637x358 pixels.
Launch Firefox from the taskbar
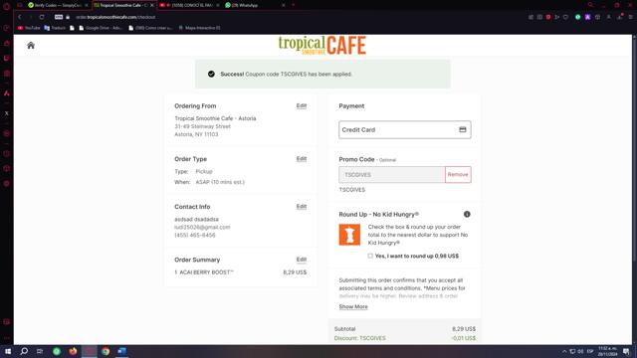[73, 351]
